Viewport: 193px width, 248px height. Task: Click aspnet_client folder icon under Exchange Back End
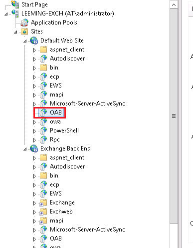[x=43, y=157]
